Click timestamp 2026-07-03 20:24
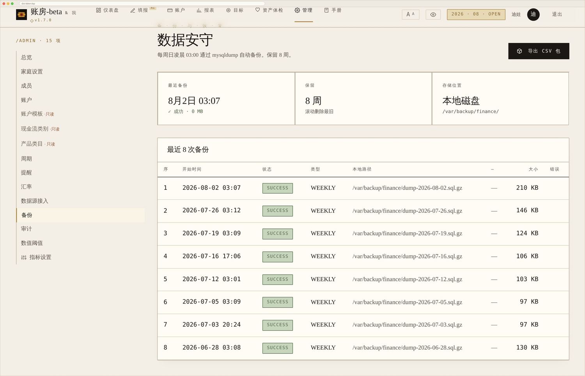Screen dimensions: 585x376 (211, 325)
